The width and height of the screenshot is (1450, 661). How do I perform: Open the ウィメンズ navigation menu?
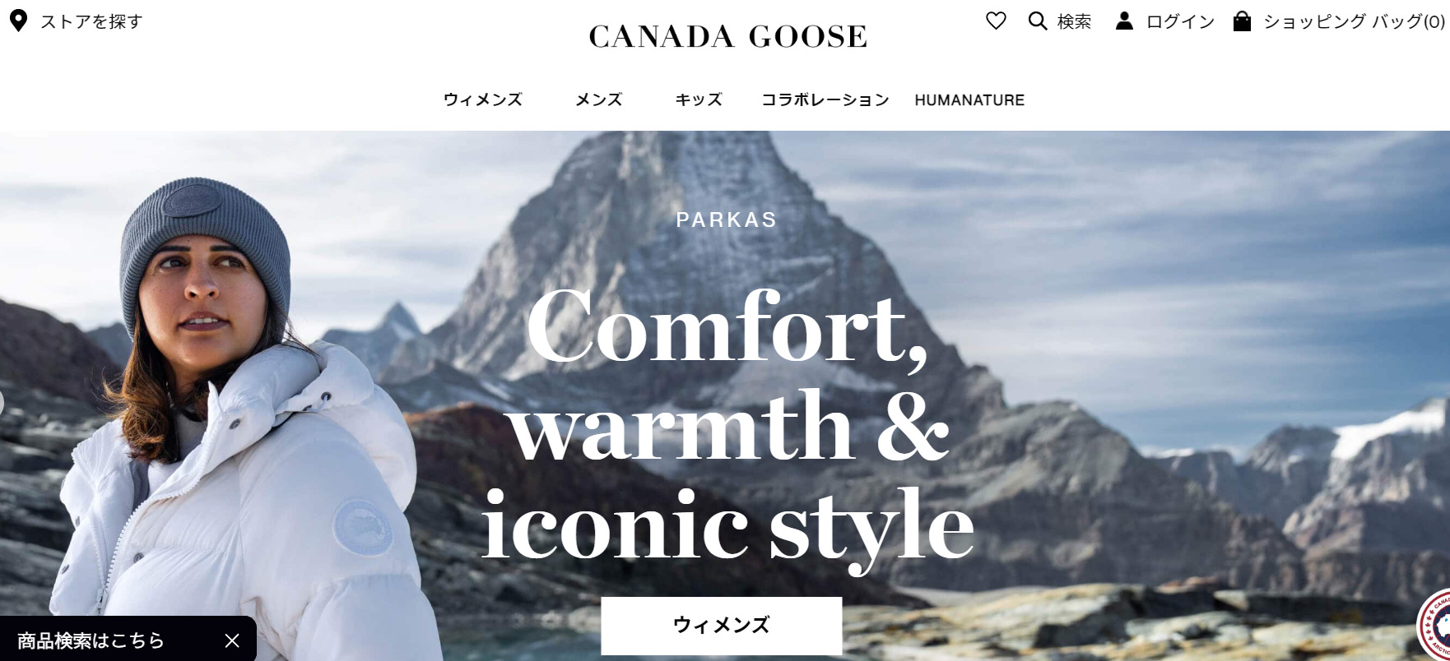[483, 99]
